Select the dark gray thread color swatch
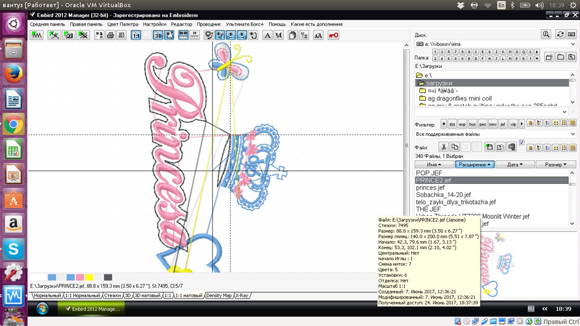 [x=108, y=277]
